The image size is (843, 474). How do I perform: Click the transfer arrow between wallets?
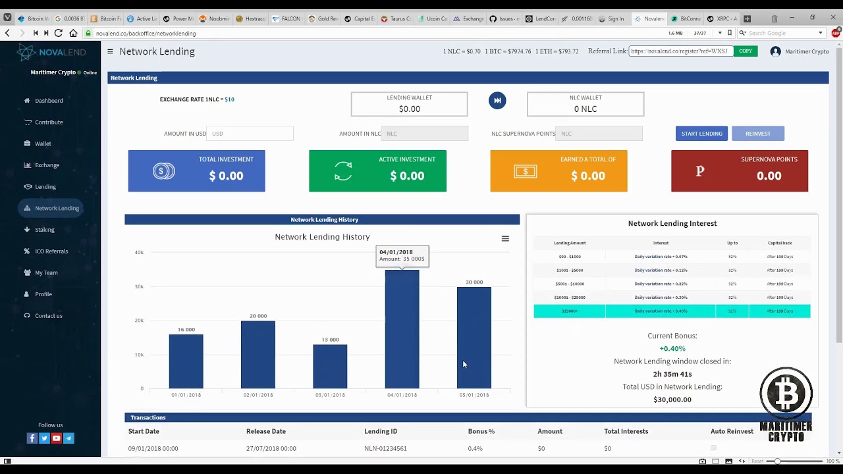(497, 100)
